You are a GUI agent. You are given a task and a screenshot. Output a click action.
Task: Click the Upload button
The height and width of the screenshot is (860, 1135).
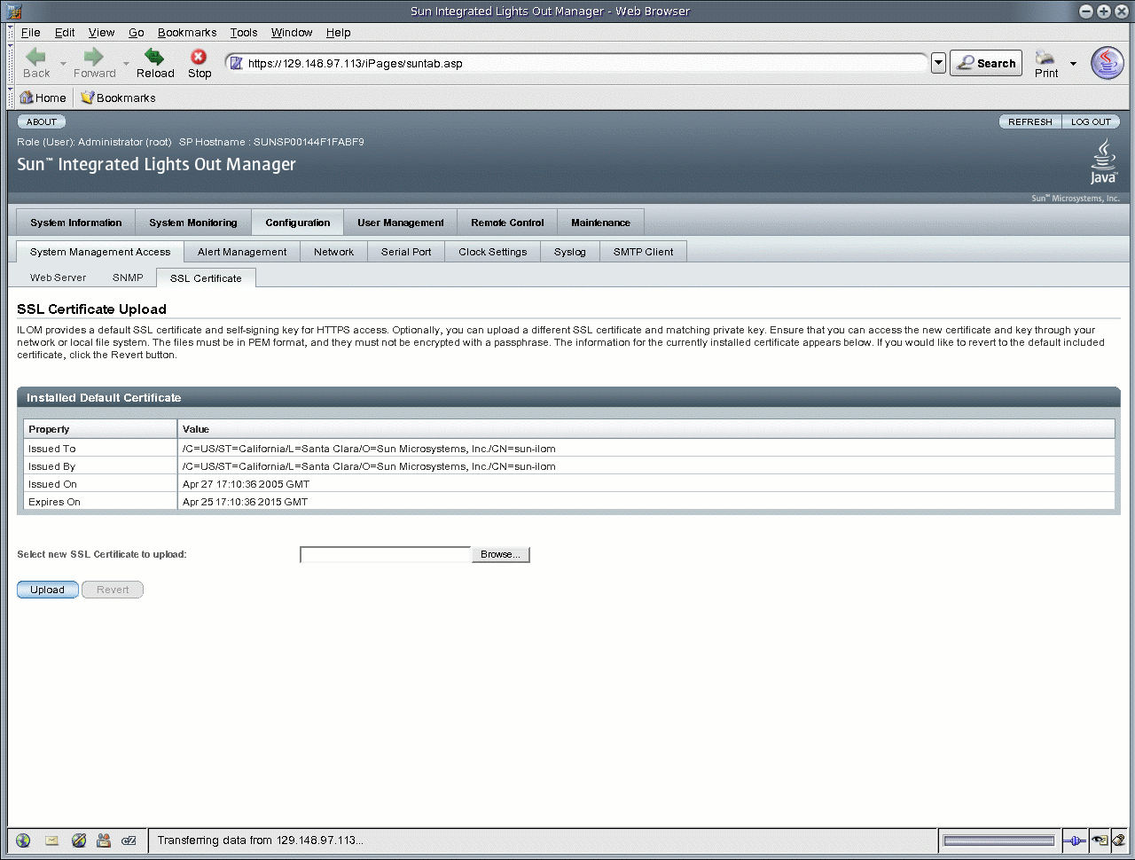pos(48,590)
